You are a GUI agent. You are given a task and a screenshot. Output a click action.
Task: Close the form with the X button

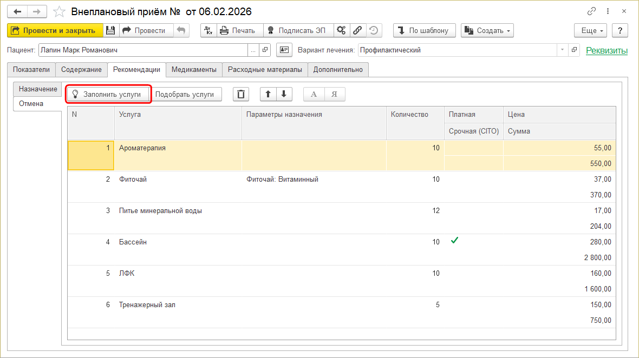[624, 11]
